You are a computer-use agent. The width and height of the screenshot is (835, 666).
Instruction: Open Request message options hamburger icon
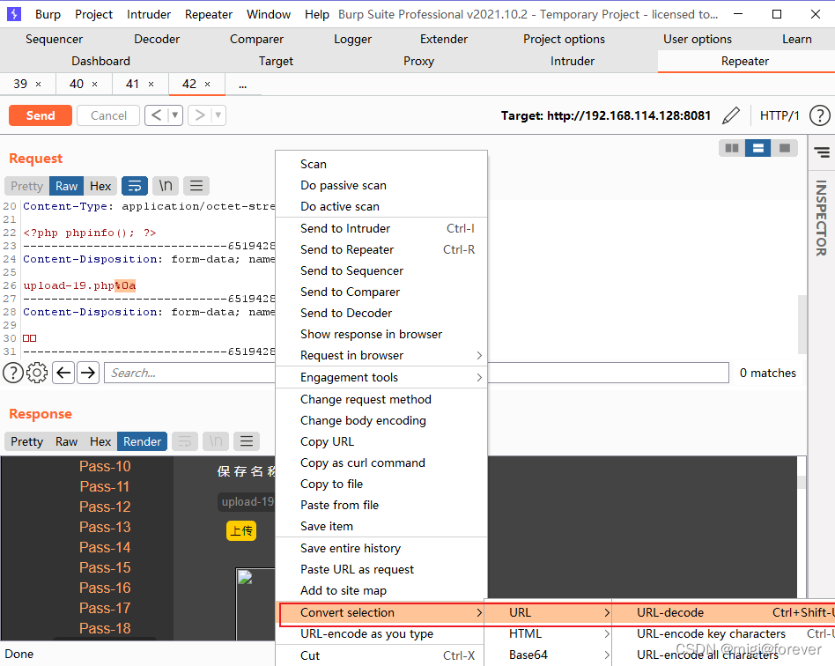196,186
